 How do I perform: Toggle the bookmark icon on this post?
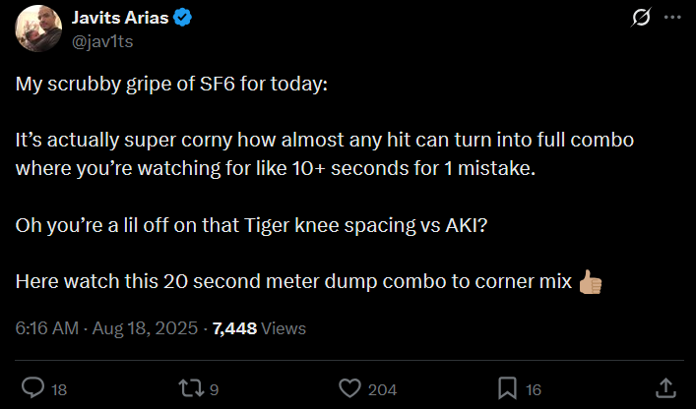pyautogui.click(x=508, y=388)
